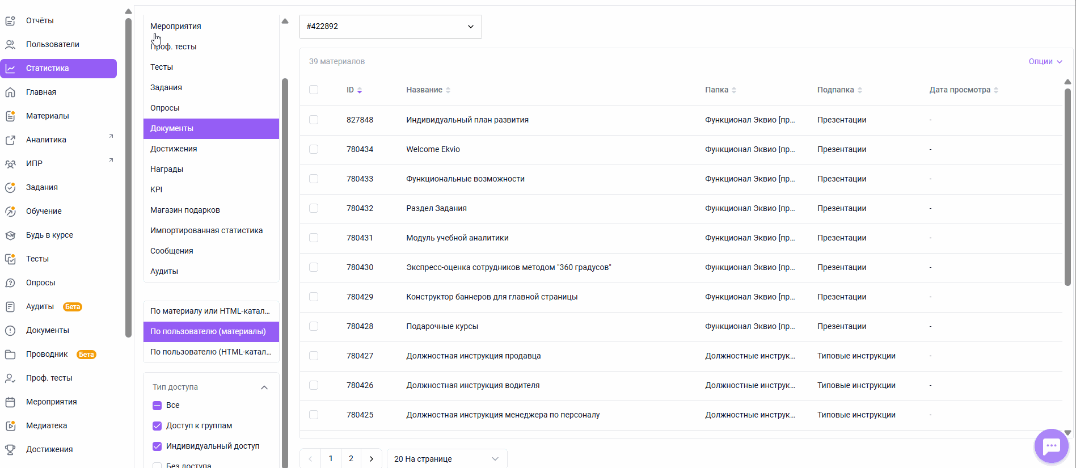Click the Explorer folder icon
The image size is (1076, 468).
(x=10, y=354)
